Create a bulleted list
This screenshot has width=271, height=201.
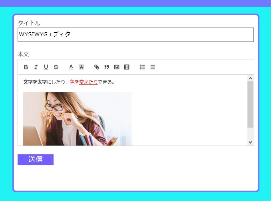click(x=152, y=67)
